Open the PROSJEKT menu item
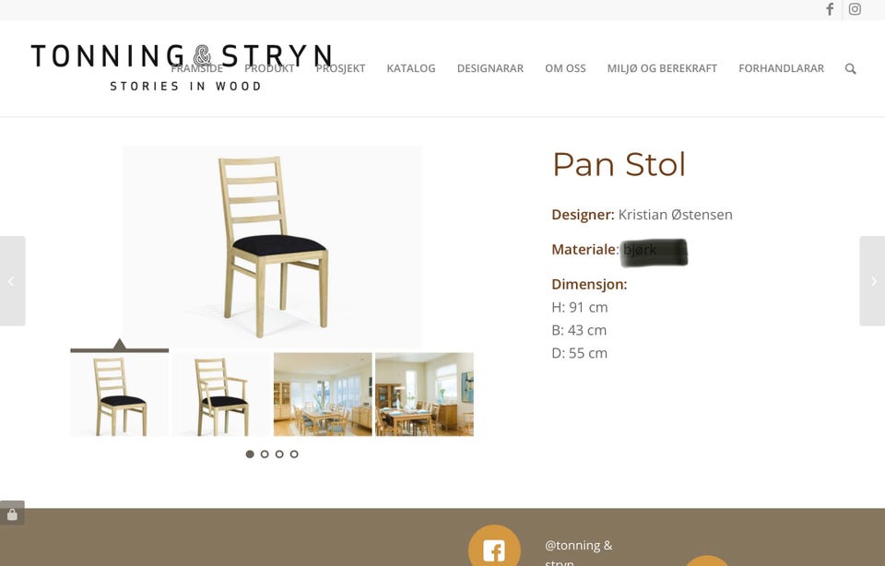The width and height of the screenshot is (885, 566). click(340, 68)
